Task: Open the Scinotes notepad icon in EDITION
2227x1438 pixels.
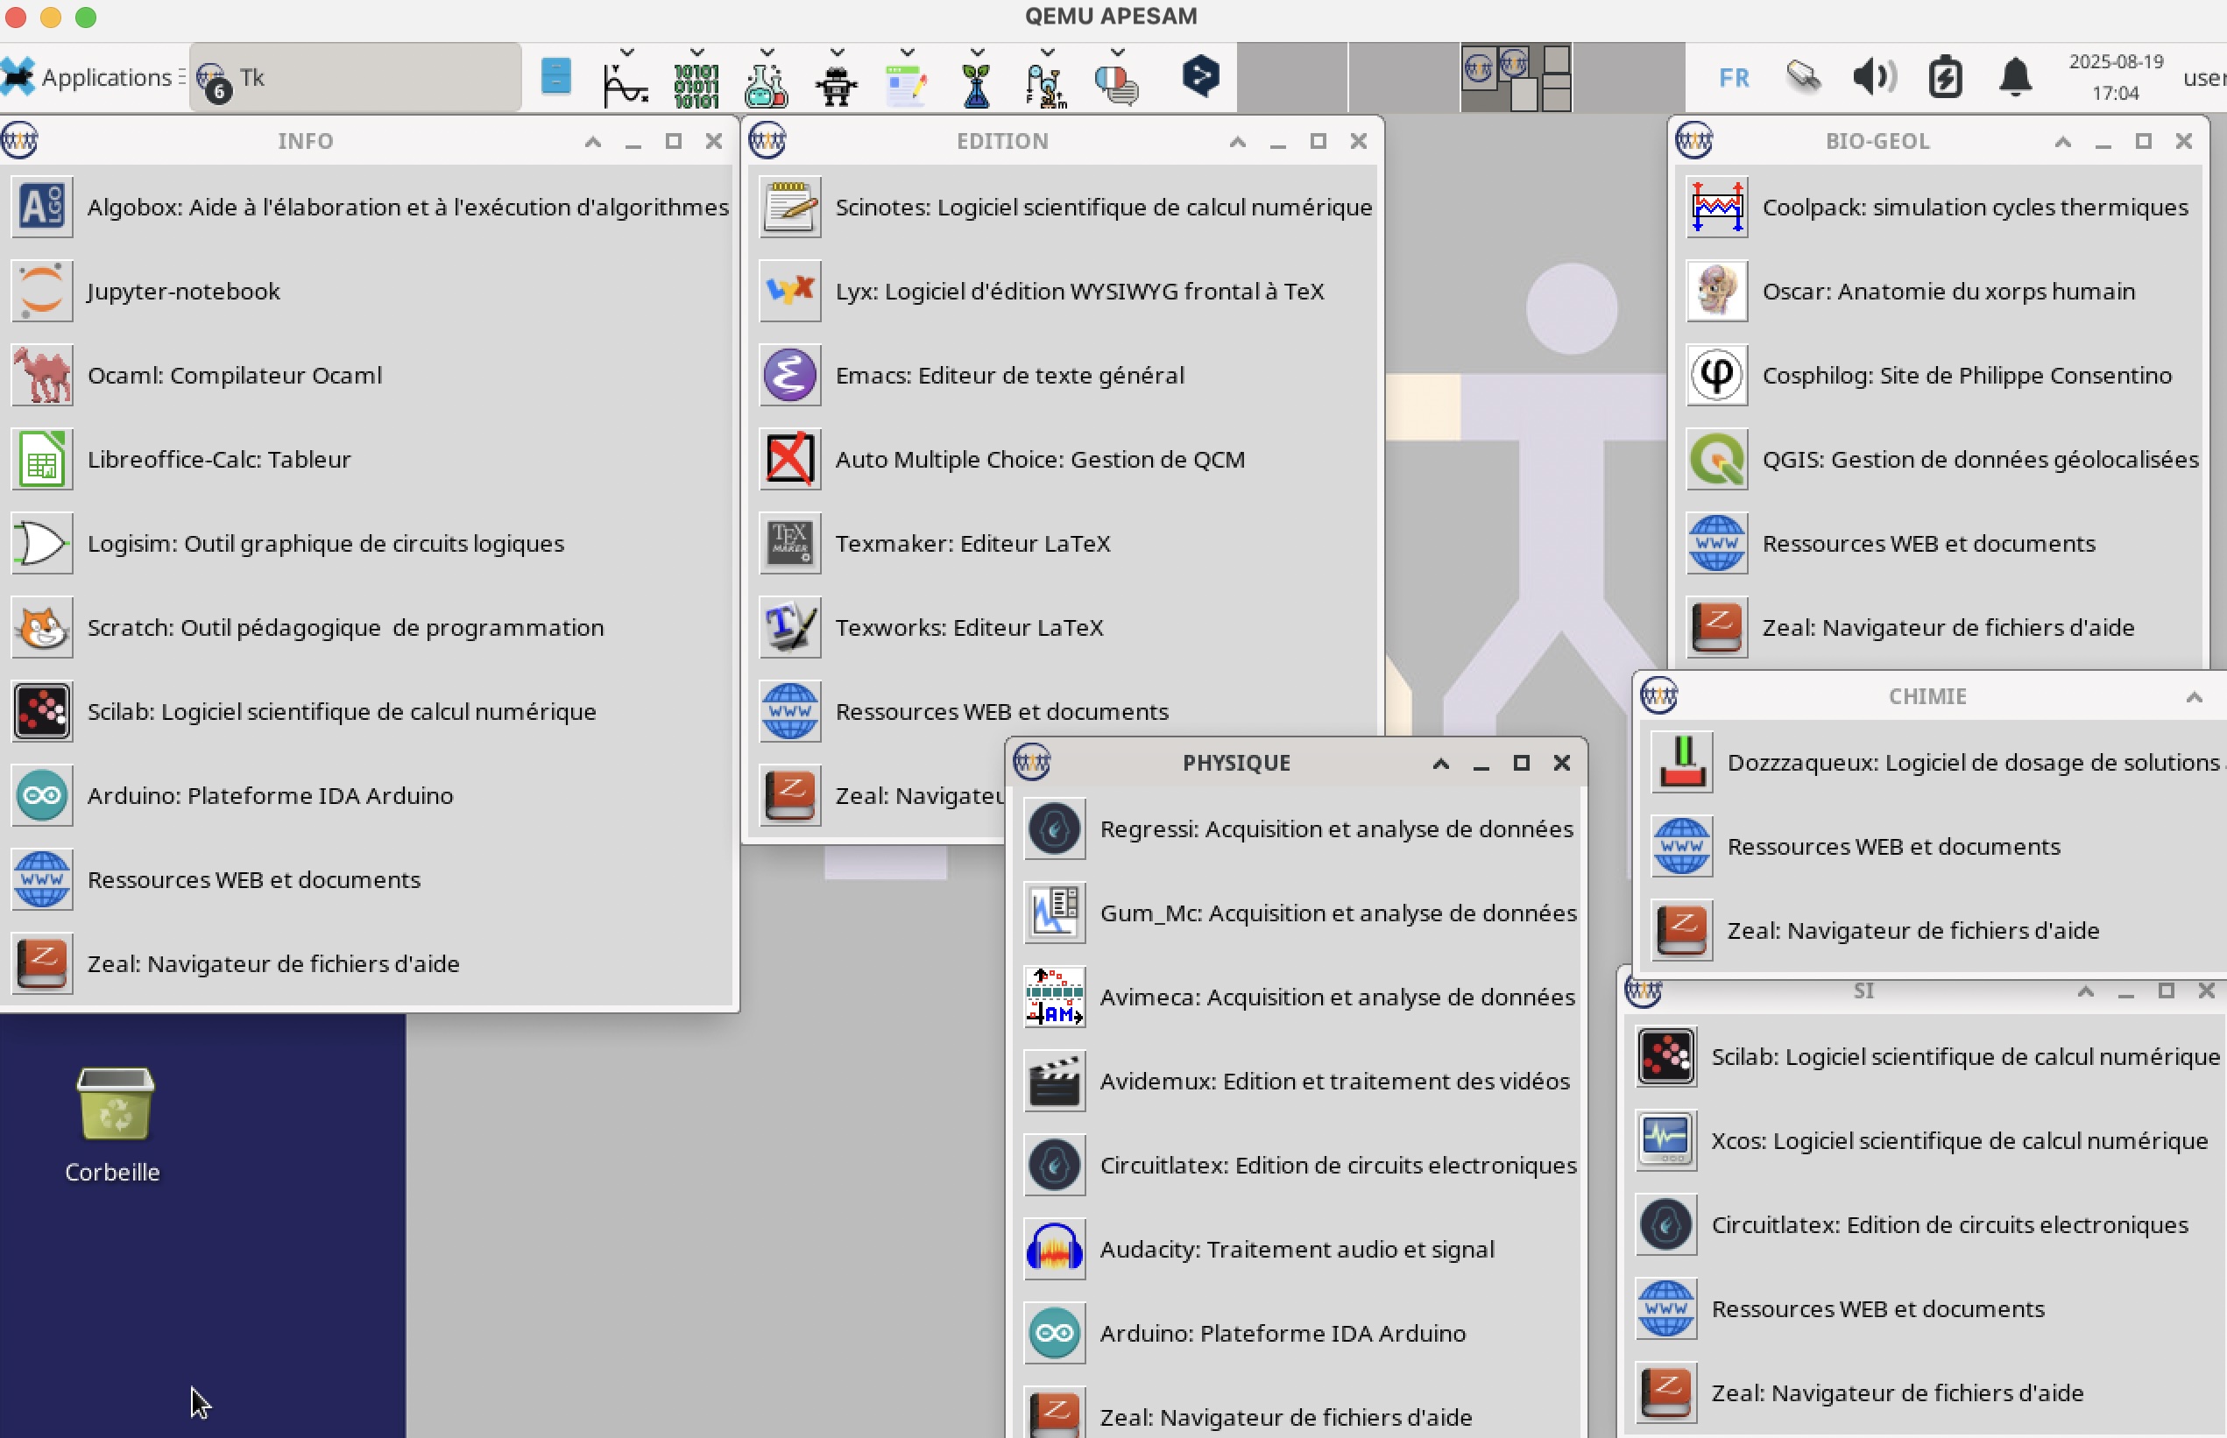Action: [790, 208]
